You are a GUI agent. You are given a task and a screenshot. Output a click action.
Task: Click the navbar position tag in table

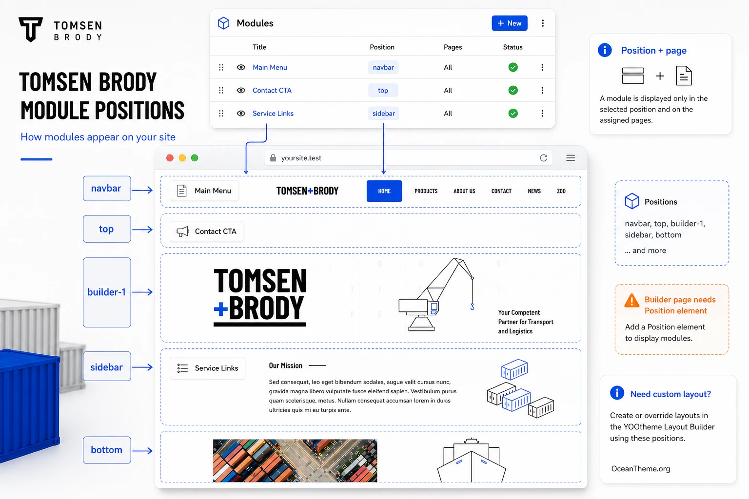point(383,67)
